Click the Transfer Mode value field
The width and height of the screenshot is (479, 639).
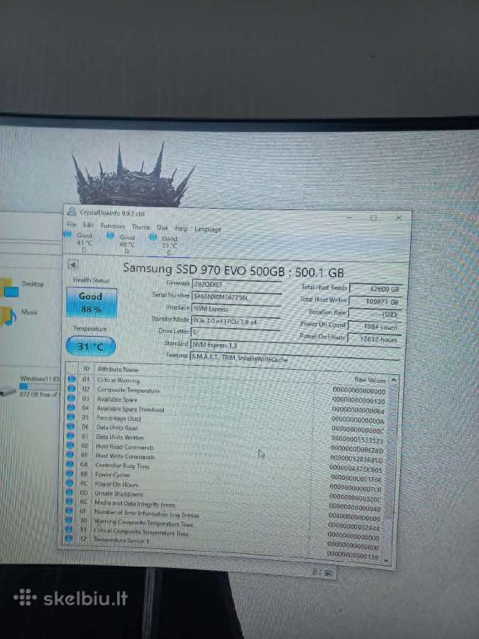tap(236, 321)
